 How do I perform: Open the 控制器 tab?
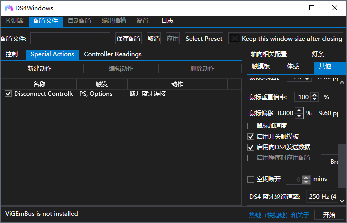(15, 21)
